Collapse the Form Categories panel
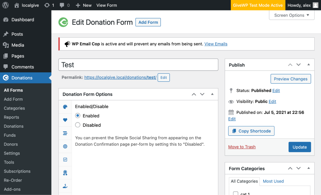Screen dimensions: 321x195 coord(309,168)
